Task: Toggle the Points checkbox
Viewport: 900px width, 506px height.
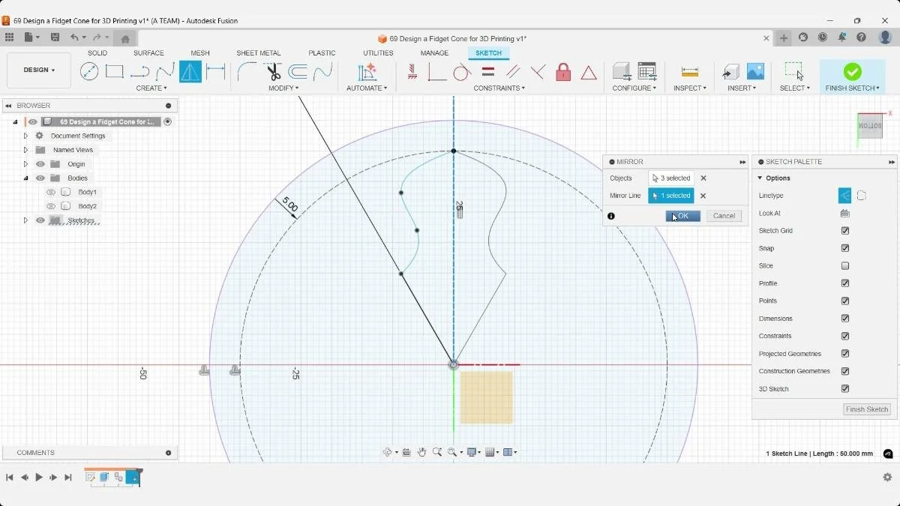Action: pyautogui.click(x=845, y=301)
